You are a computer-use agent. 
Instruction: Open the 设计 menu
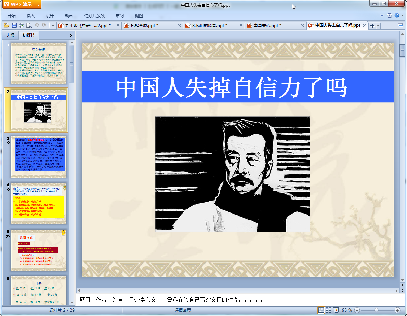click(50, 16)
